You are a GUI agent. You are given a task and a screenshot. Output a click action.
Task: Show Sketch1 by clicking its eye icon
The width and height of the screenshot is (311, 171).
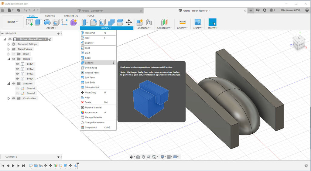[x=17, y=88]
